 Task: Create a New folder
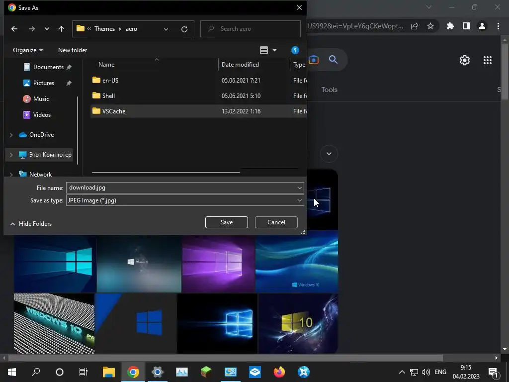click(73, 50)
